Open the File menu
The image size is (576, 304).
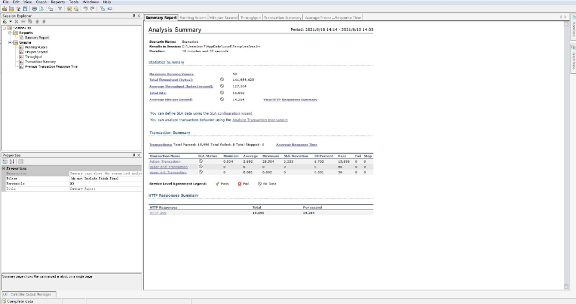click(5, 2)
